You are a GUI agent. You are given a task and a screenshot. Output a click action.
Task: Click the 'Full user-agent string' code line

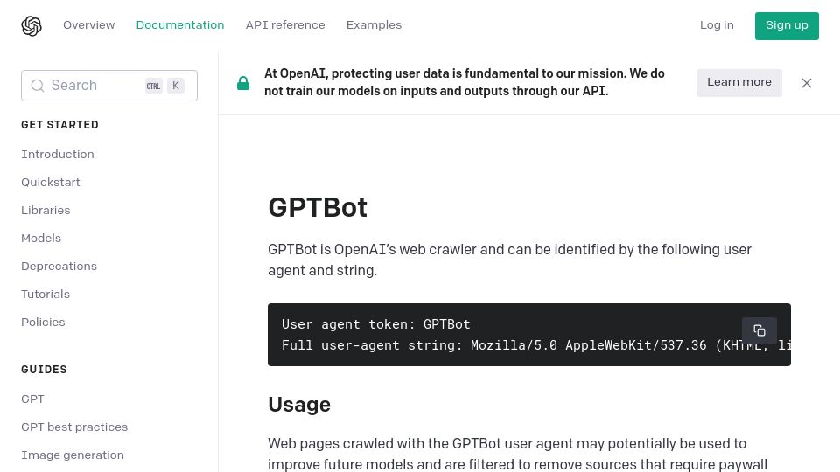536,345
